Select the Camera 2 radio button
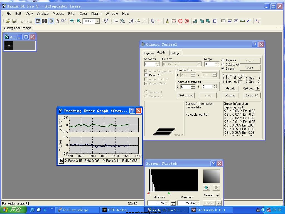The image size is (285, 214). [x=146, y=96]
